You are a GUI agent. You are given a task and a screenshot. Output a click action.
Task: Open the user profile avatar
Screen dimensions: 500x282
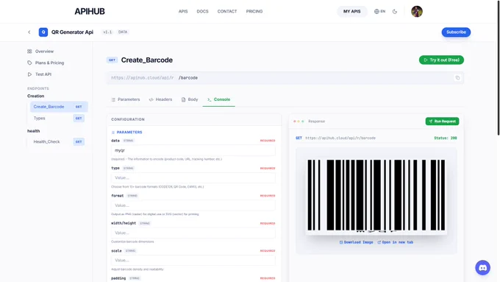point(416,12)
